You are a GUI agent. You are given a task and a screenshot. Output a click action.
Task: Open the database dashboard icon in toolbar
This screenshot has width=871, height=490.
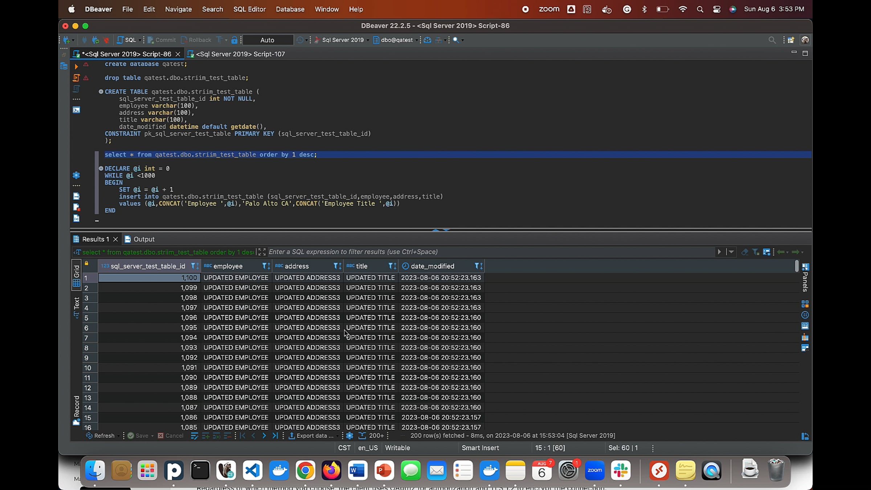[x=427, y=40]
